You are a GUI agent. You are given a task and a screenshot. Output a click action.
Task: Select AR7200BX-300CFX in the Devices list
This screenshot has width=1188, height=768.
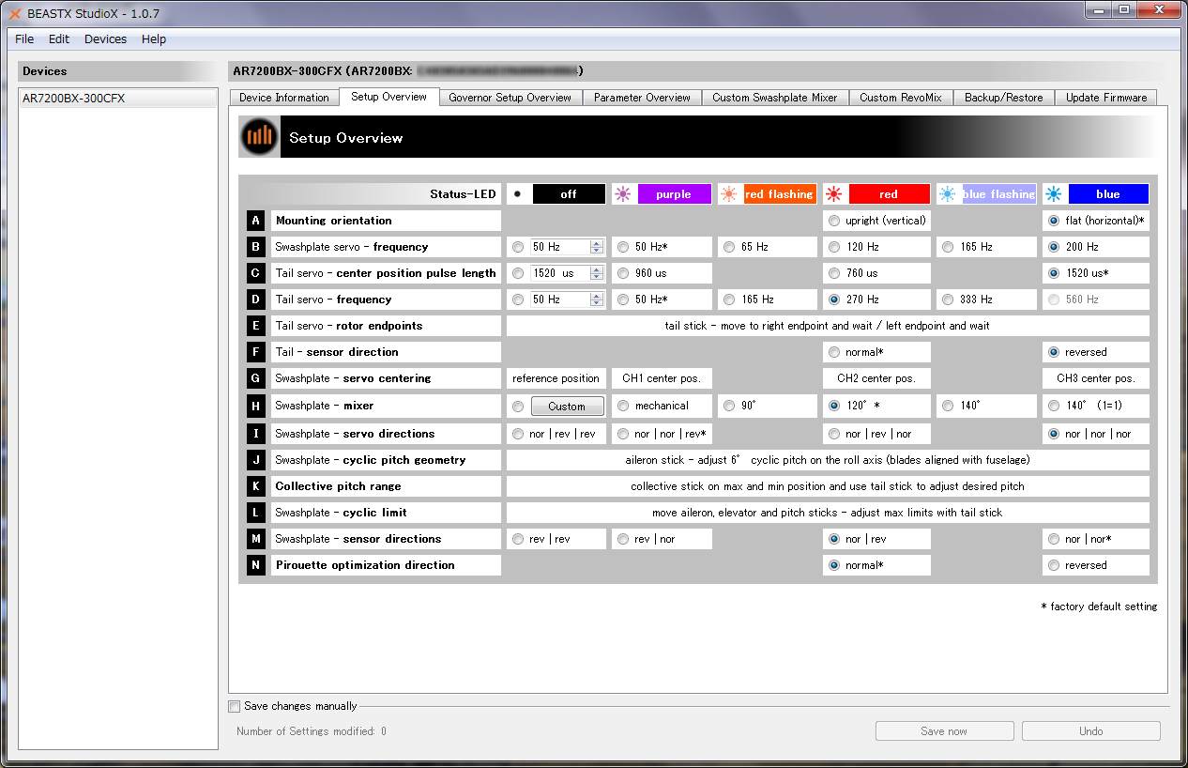[x=118, y=99]
